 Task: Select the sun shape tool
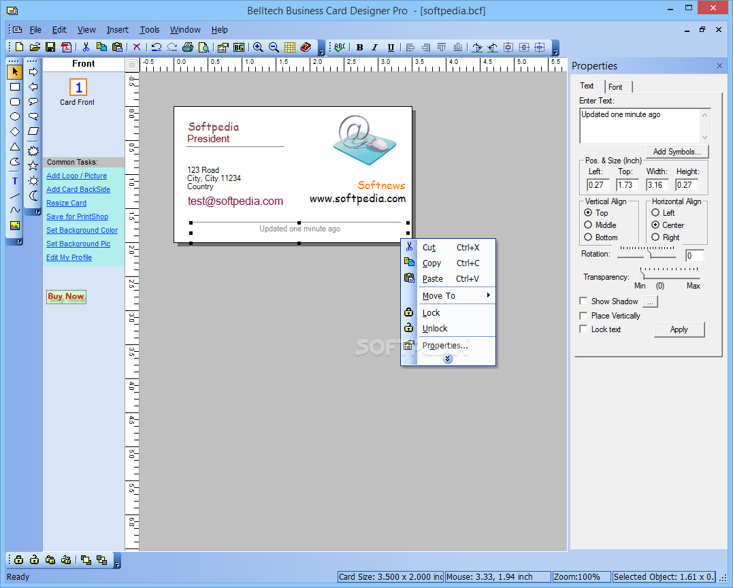click(33, 180)
